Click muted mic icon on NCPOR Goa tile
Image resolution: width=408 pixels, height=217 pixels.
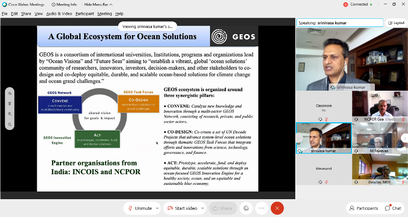tap(403, 119)
